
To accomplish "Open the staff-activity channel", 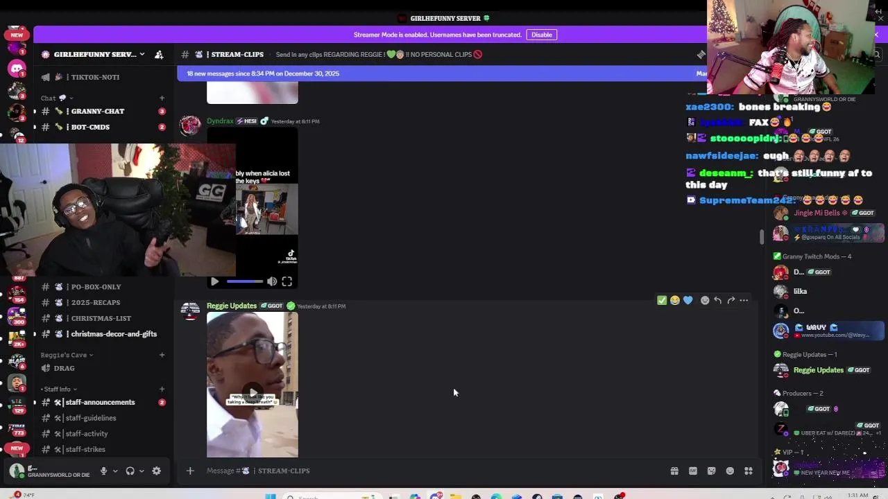I will click(x=102, y=434).
